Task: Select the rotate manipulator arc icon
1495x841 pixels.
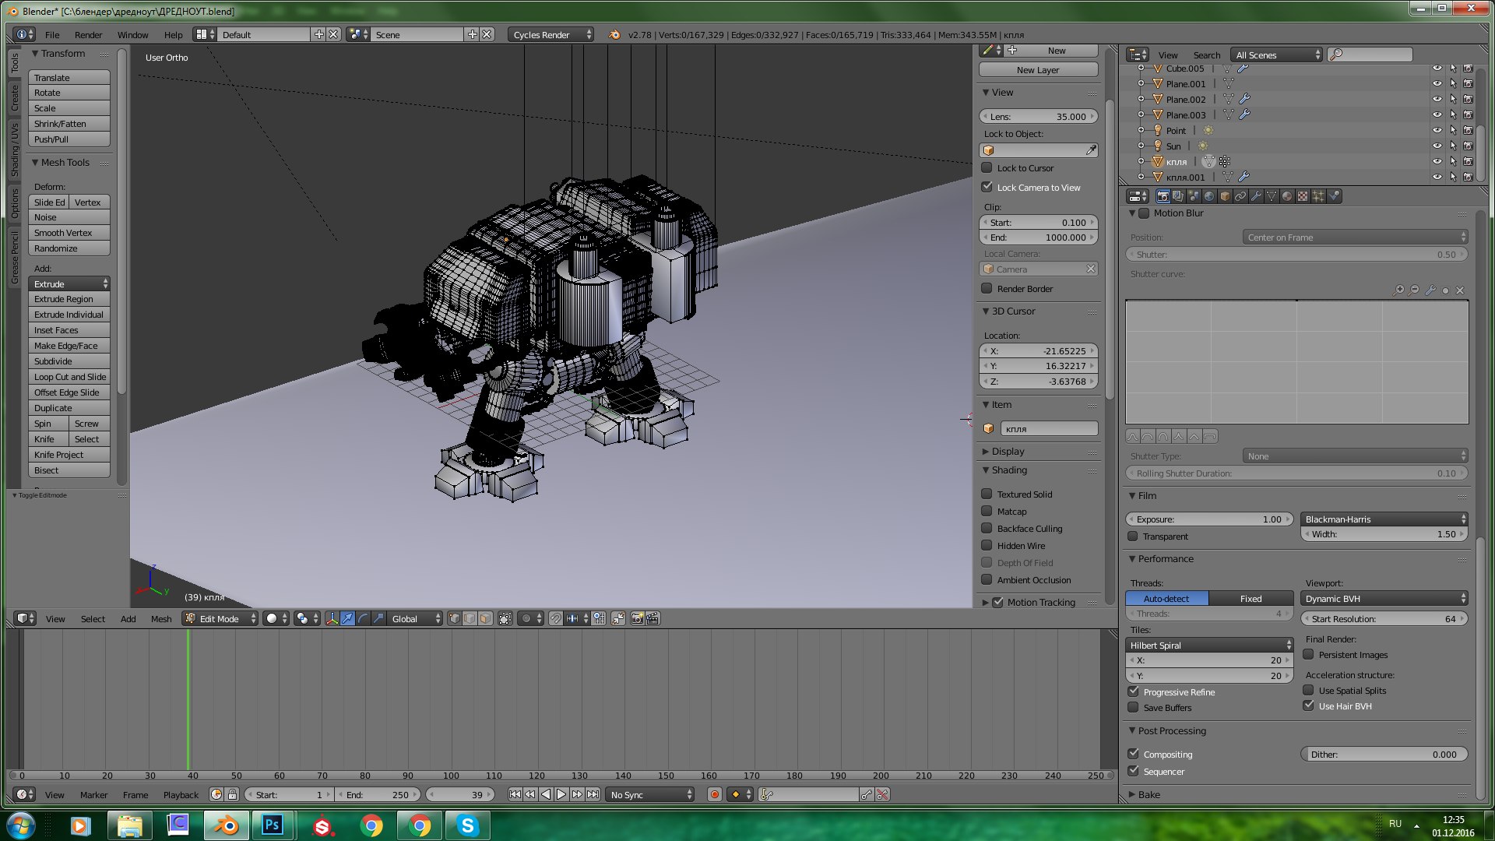Action: [x=363, y=618]
